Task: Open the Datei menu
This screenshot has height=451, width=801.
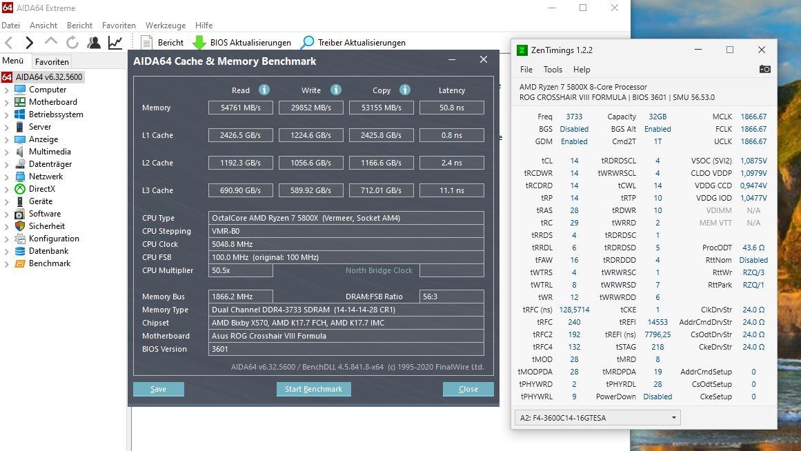Action: 11,25
